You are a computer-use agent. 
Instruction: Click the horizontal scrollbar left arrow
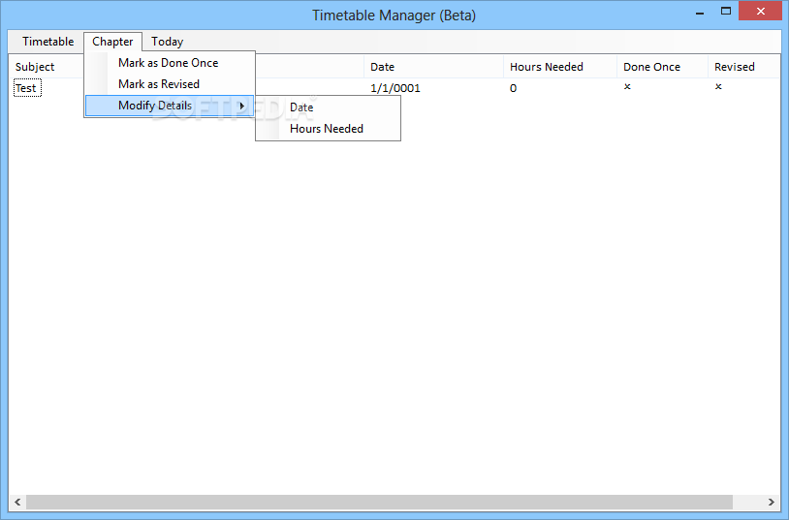17,502
